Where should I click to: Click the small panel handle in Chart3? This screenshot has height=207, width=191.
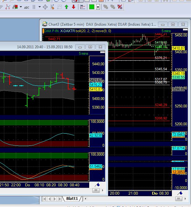coord(185,30)
